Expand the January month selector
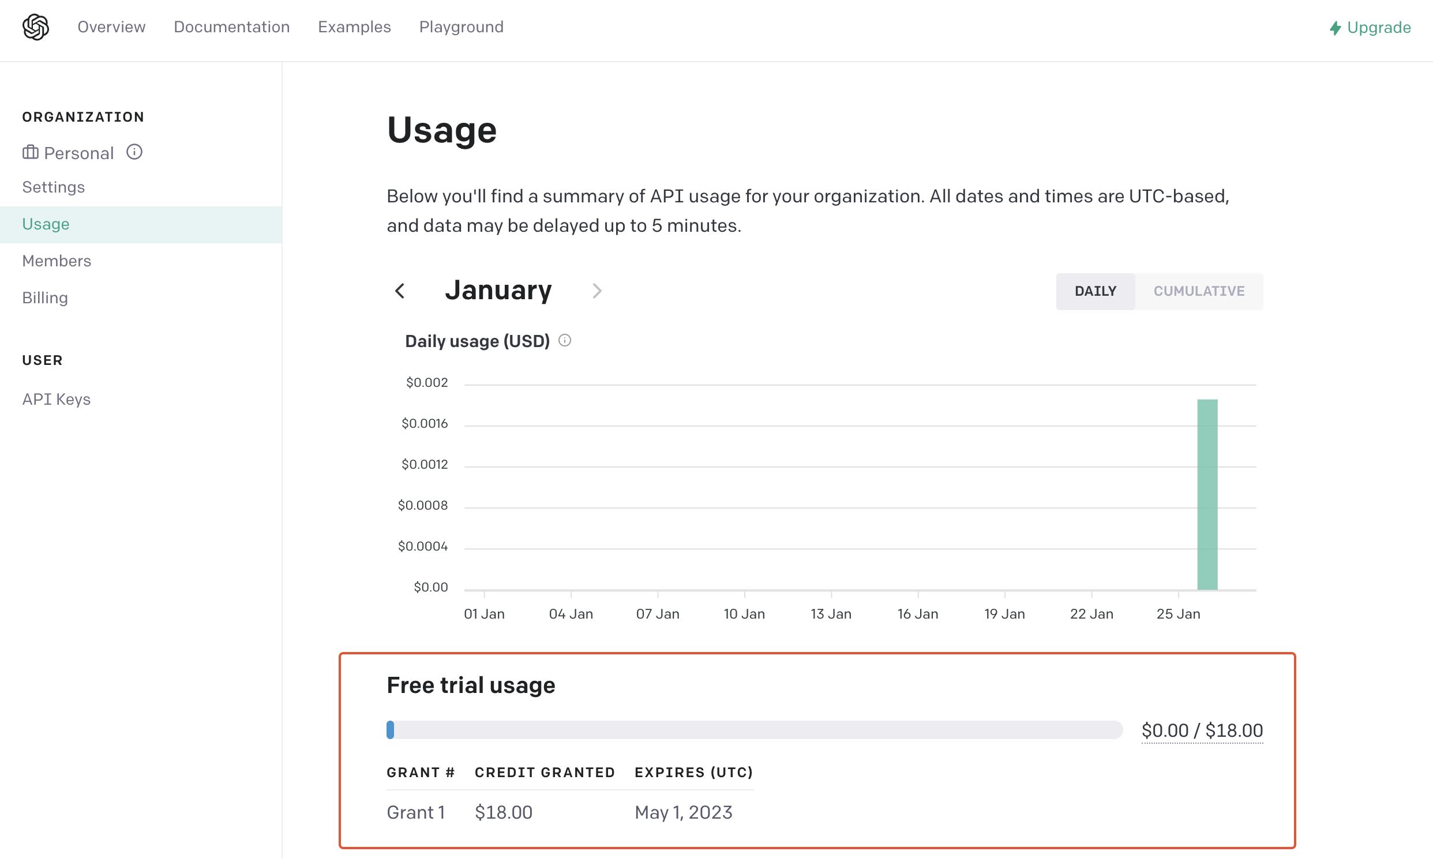The height and width of the screenshot is (859, 1433). point(498,291)
